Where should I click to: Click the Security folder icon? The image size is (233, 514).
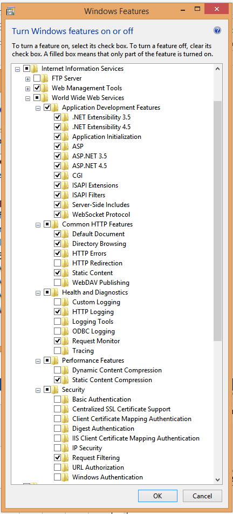point(56,390)
